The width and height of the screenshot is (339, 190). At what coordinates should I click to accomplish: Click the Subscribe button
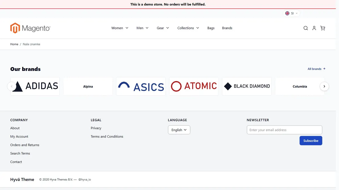[x=311, y=140]
